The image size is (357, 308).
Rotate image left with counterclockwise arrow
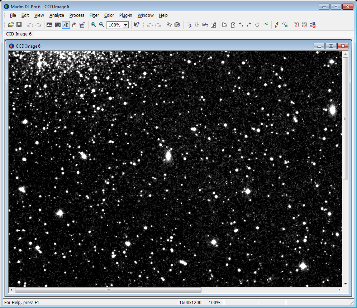click(x=241, y=25)
